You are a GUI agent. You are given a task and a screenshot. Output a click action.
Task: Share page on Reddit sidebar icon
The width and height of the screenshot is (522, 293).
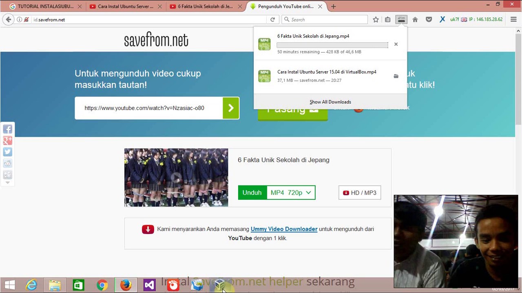7,164
